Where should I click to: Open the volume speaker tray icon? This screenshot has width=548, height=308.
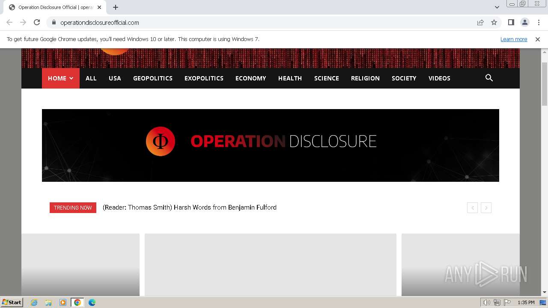click(487, 302)
